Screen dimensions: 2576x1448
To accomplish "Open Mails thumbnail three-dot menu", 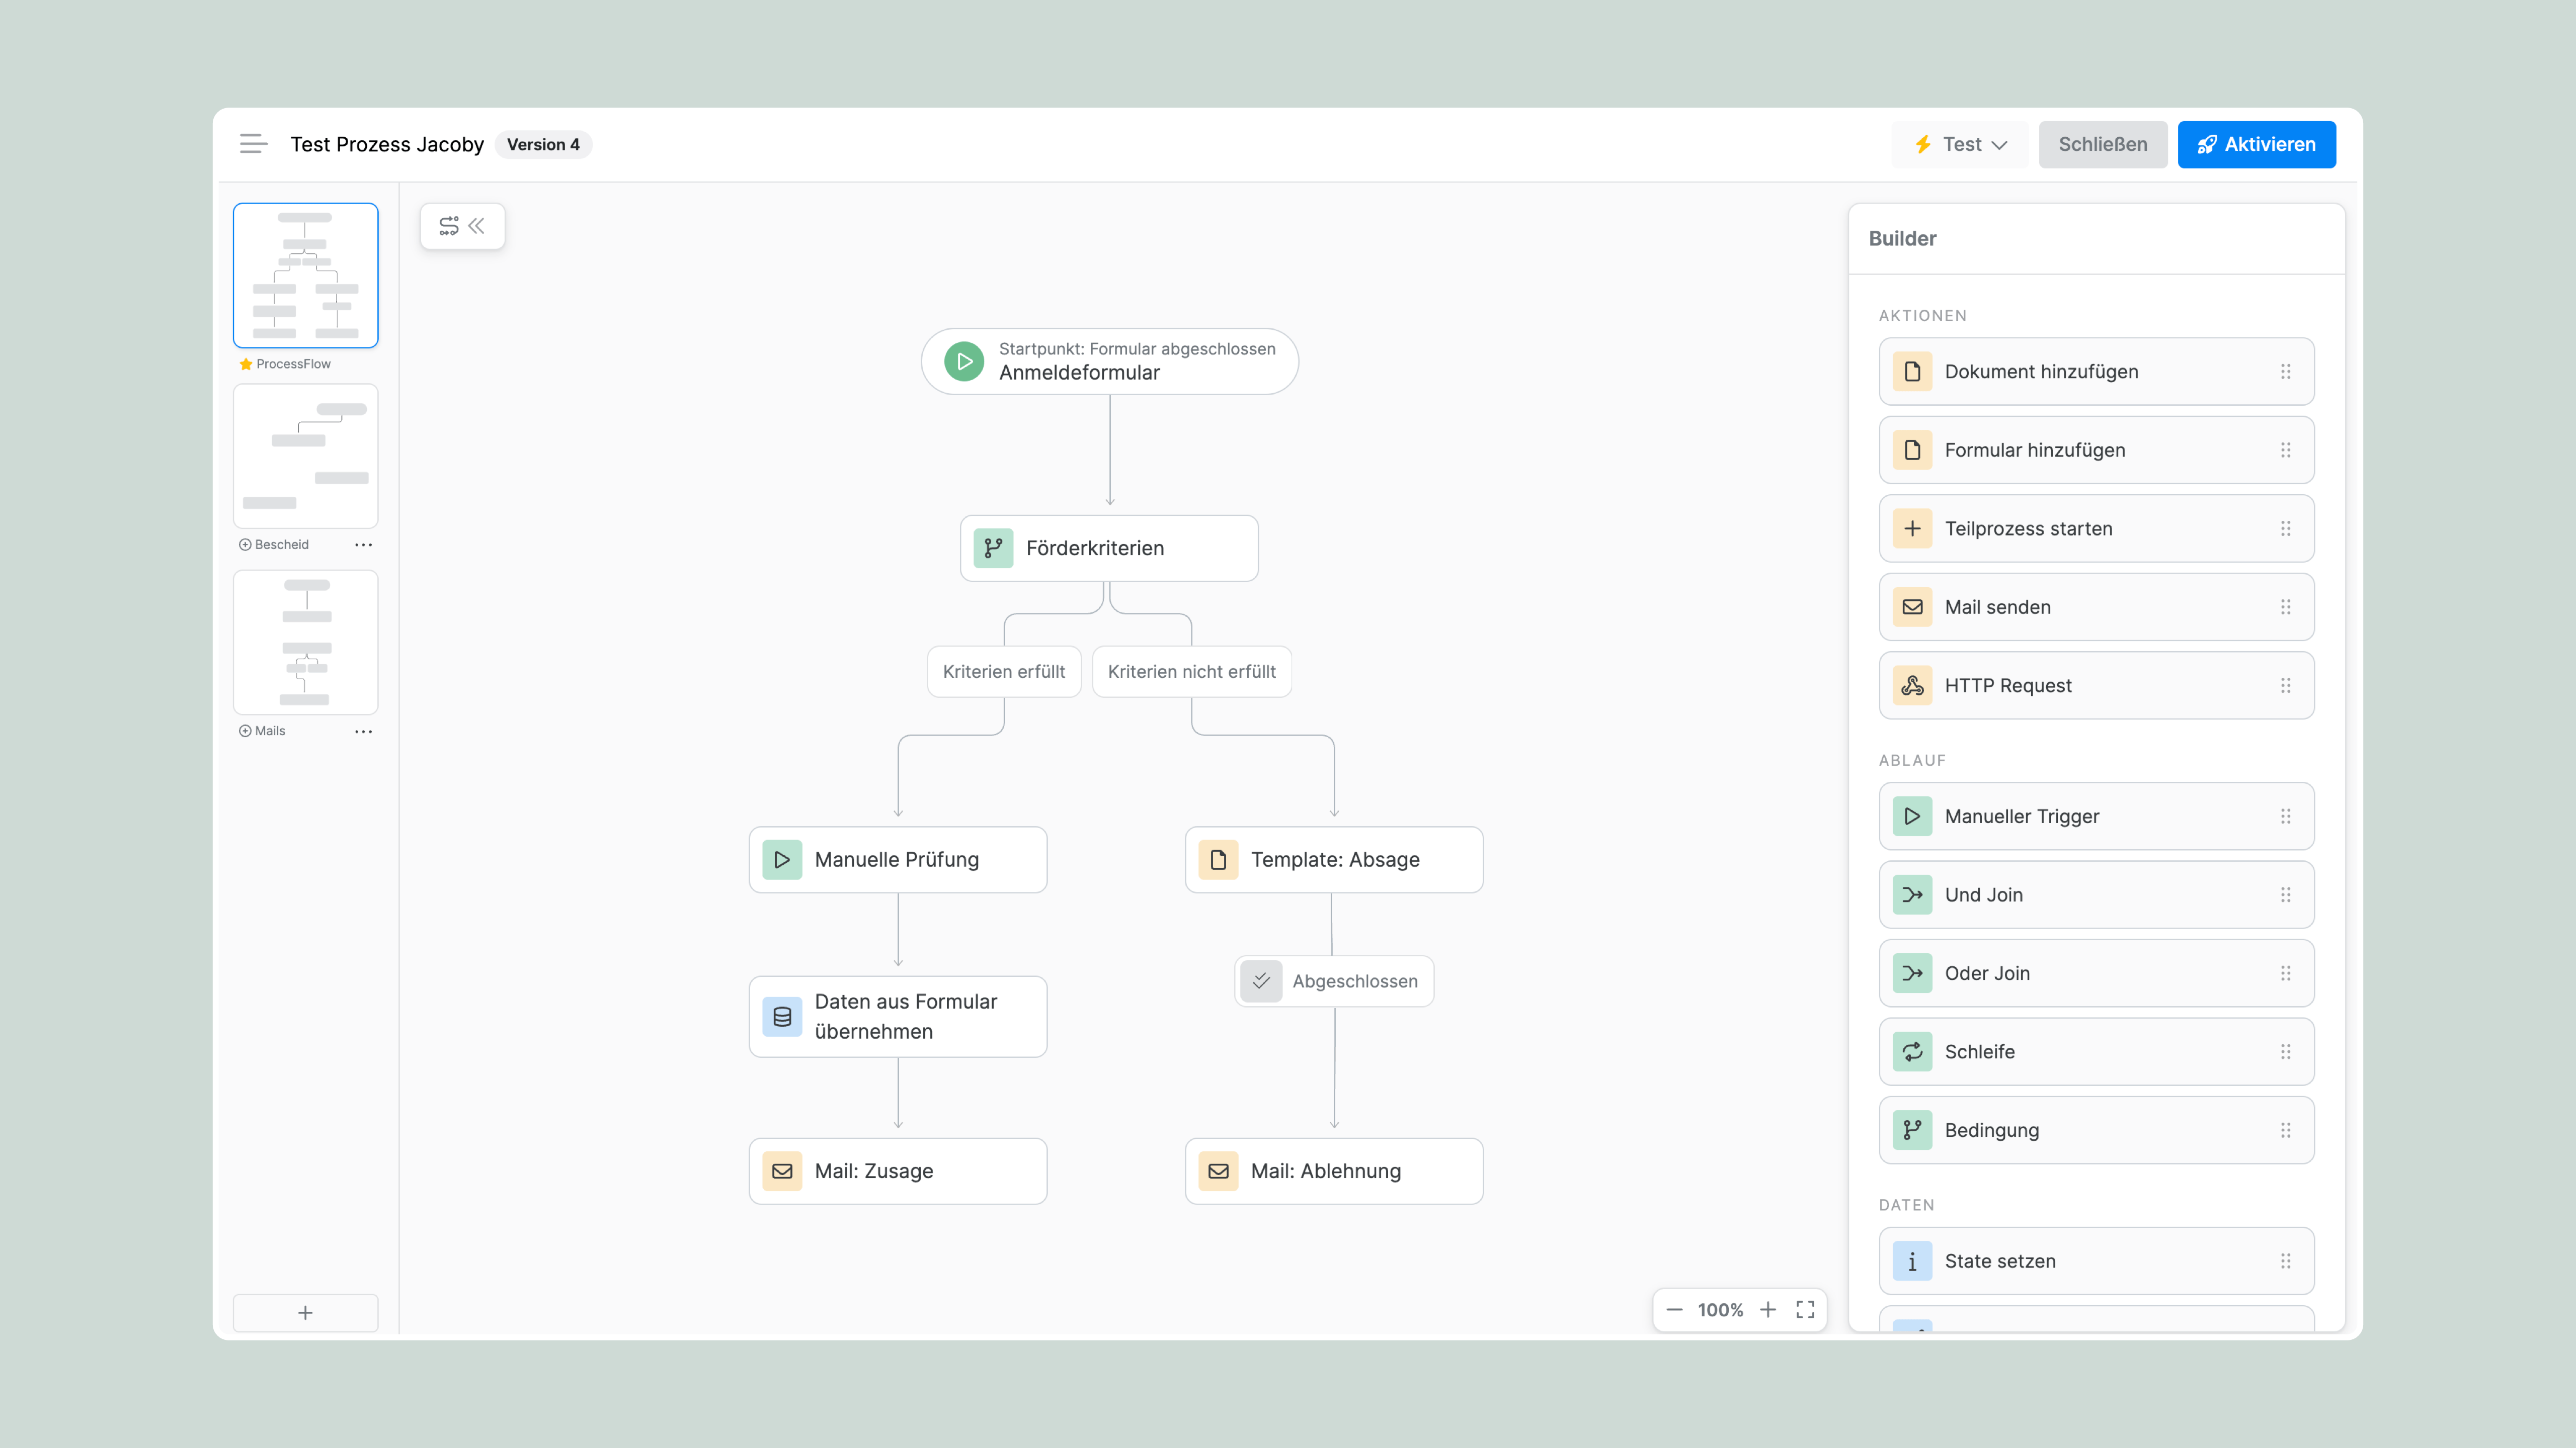I will [x=363, y=731].
